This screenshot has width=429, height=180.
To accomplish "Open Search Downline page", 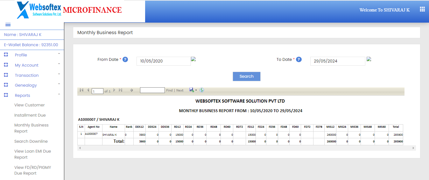I will (31, 141).
